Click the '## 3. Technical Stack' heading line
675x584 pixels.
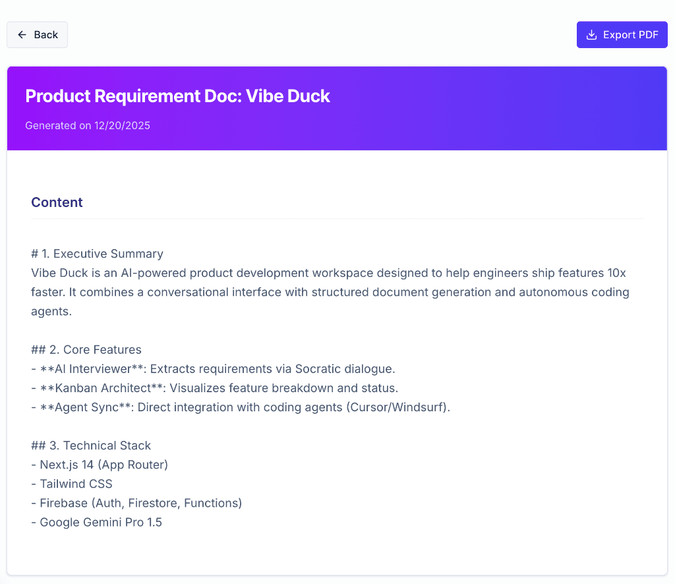[91, 446]
